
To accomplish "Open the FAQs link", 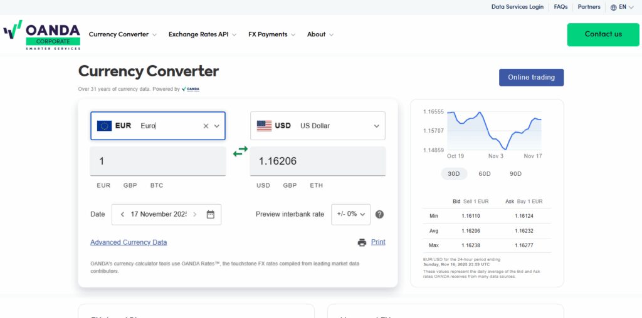I will 561,7.
